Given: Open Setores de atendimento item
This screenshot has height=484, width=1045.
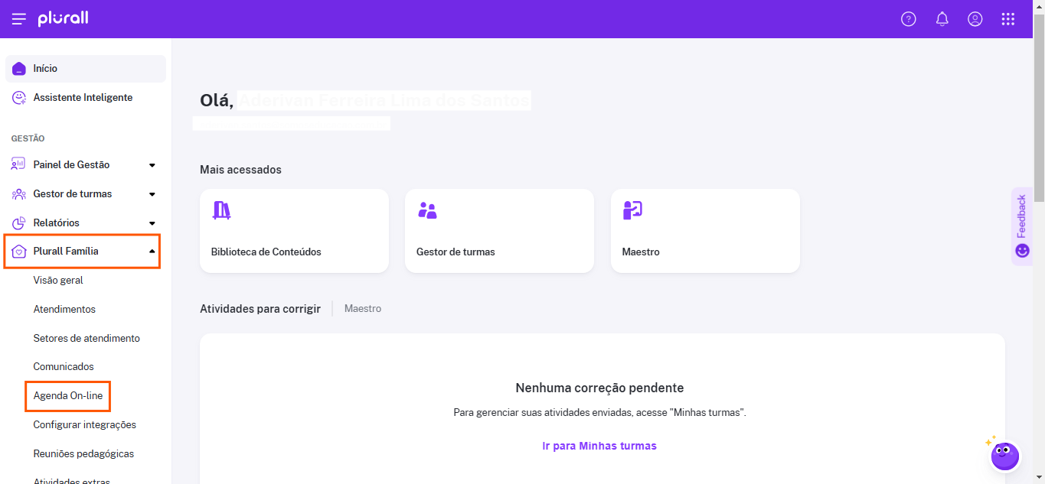Looking at the screenshot, I should coord(87,339).
